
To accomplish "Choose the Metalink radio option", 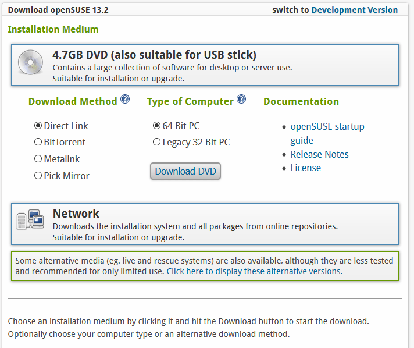I will pyautogui.click(x=38, y=159).
